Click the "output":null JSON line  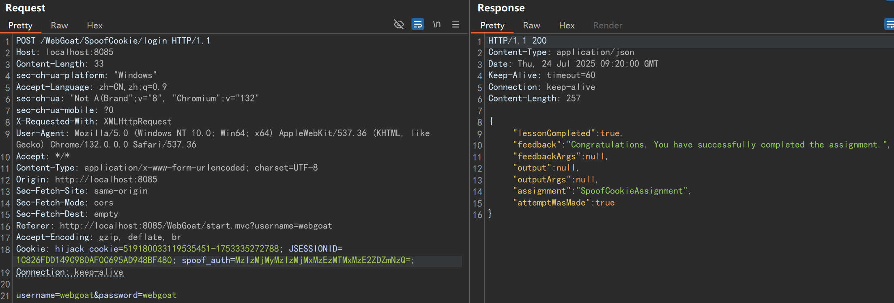[546, 168]
